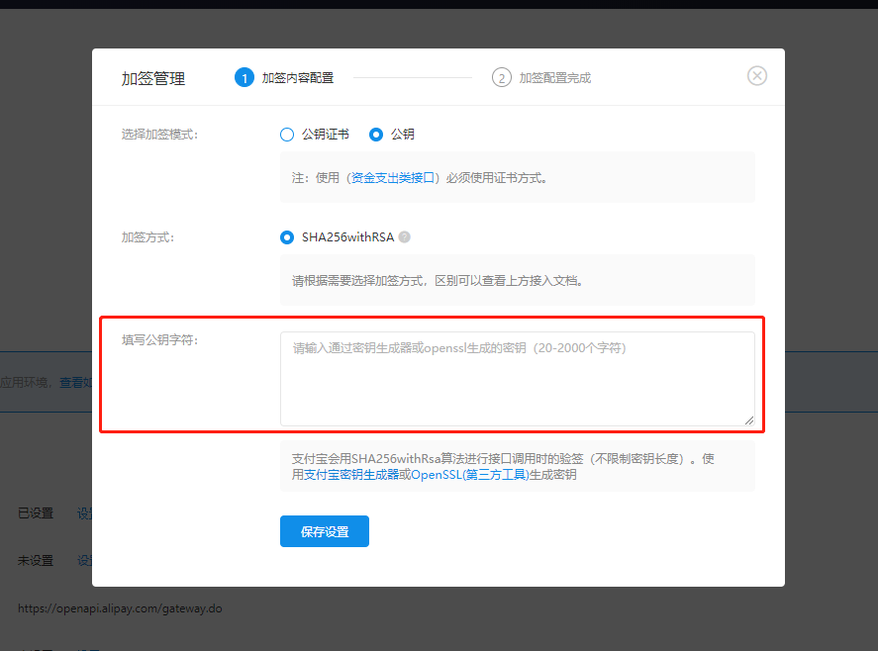Click the 加签管理 dialog title
Image resolution: width=878 pixels, height=651 pixels.
pos(153,78)
